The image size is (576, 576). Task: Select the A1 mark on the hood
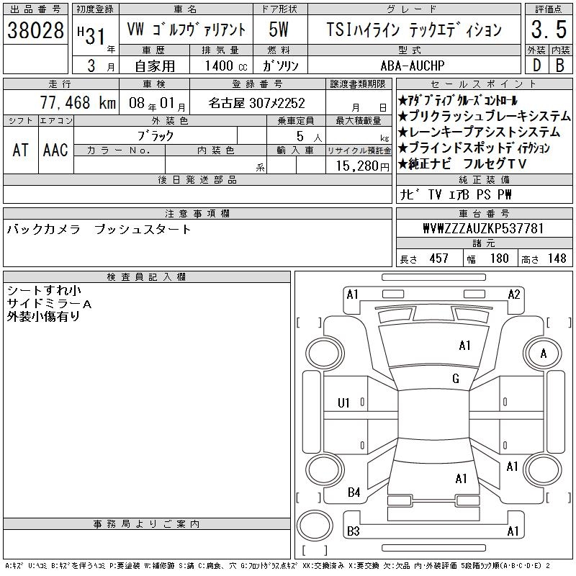coord(464,346)
